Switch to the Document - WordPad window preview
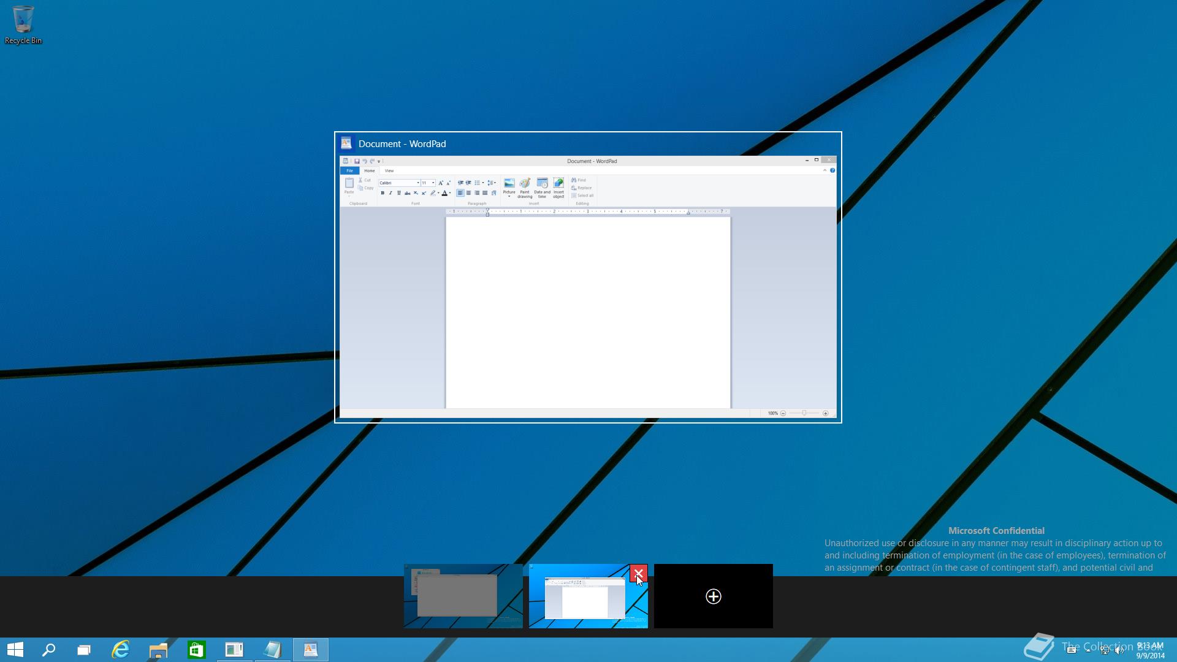This screenshot has height=662, width=1177. click(x=588, y=277)
